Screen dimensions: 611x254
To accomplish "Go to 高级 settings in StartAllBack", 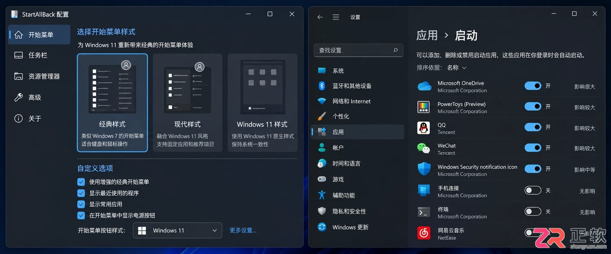I will click(39, 97).
